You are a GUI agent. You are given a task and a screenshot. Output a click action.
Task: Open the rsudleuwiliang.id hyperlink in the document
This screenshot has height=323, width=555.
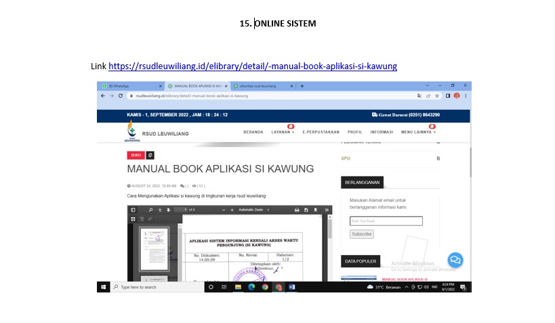point(252,66)
